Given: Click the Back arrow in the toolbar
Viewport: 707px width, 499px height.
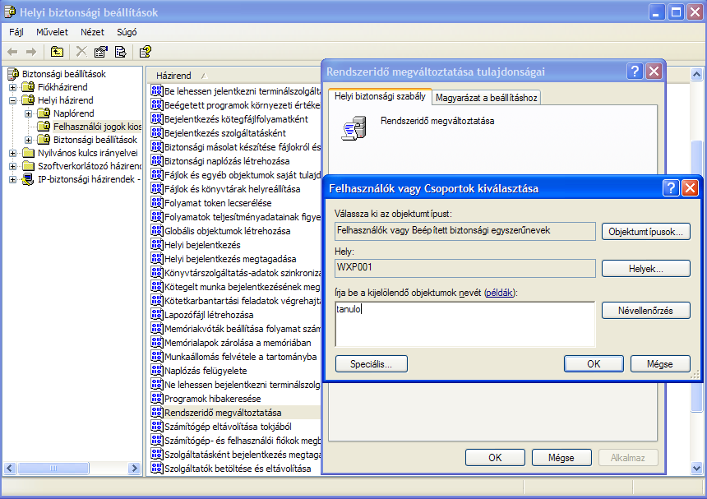Looking at the screenshot, I should point(13,52).
